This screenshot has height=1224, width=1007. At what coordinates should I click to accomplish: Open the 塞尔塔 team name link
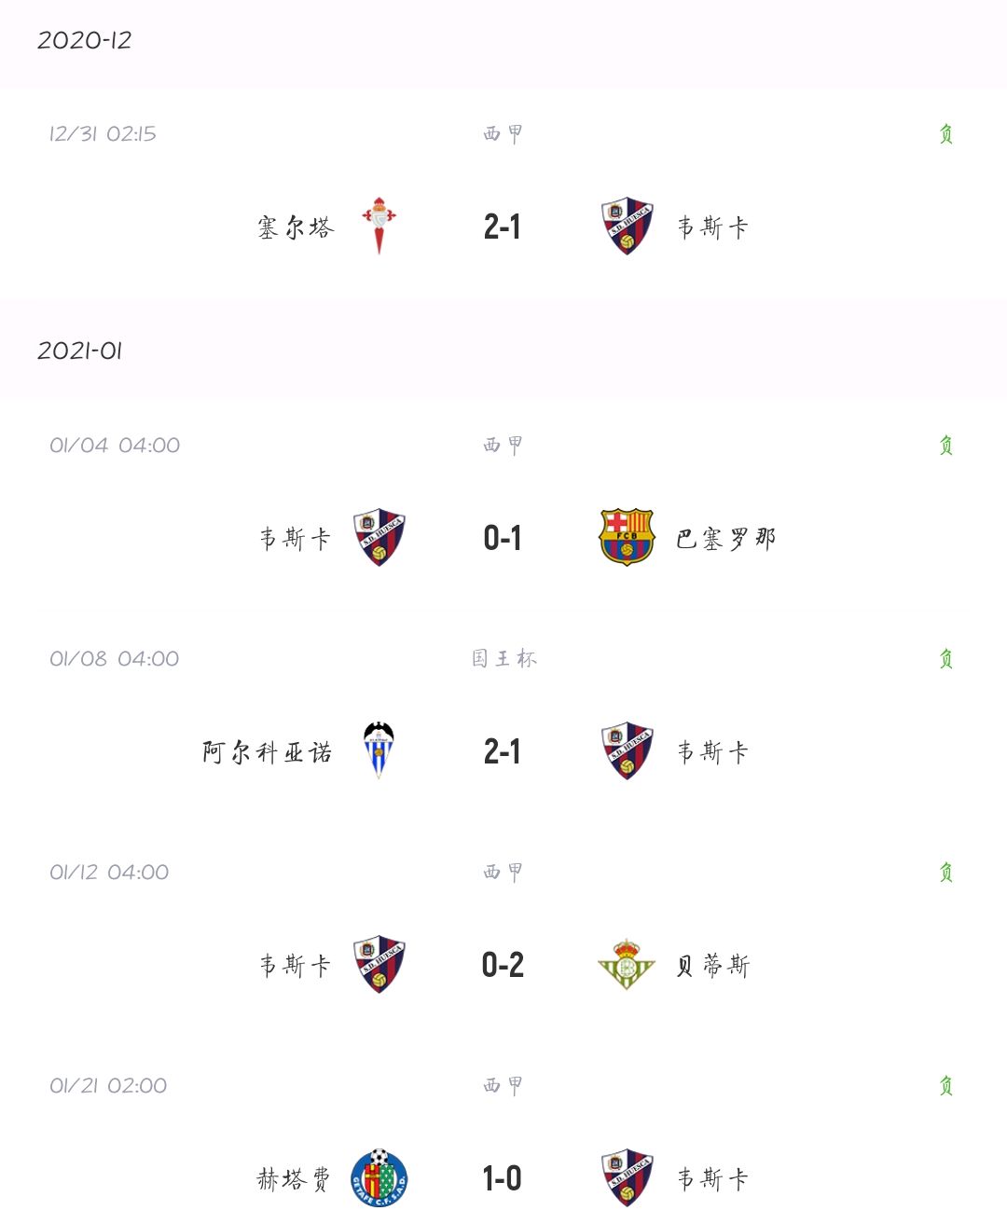[x=296, y=227]
